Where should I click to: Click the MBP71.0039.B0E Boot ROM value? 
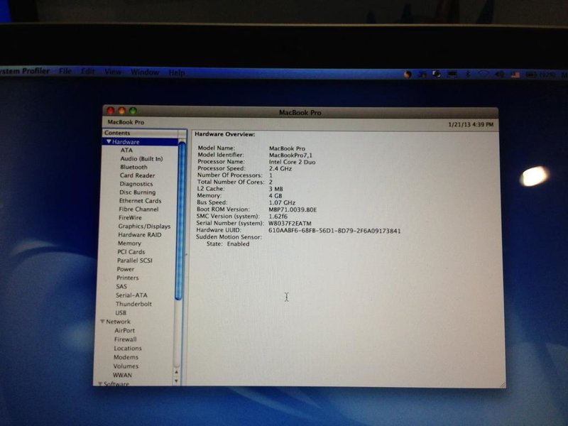click(x=293, y=209)
